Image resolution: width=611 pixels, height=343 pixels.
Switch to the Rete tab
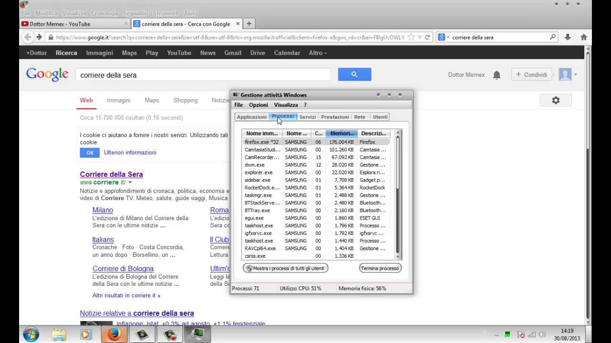click(x=360, y=117)
